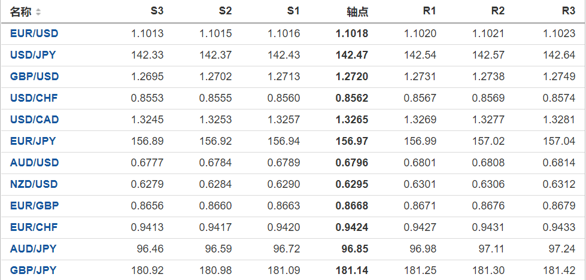Open the EUR/CHF currency pair link

tap(34, 227)
